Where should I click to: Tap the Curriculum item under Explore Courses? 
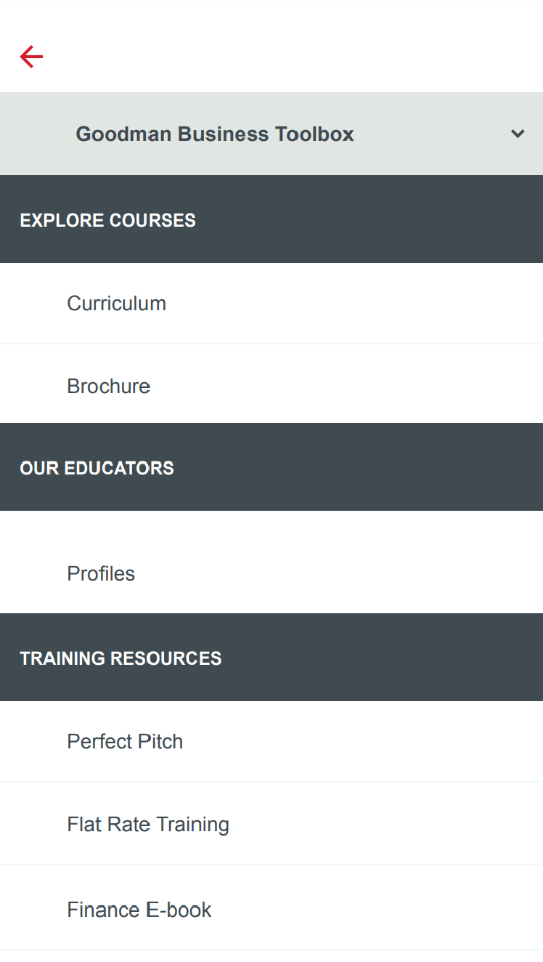117,303
